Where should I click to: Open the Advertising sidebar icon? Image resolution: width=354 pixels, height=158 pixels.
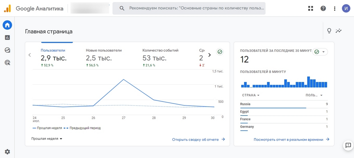(7, 63)
